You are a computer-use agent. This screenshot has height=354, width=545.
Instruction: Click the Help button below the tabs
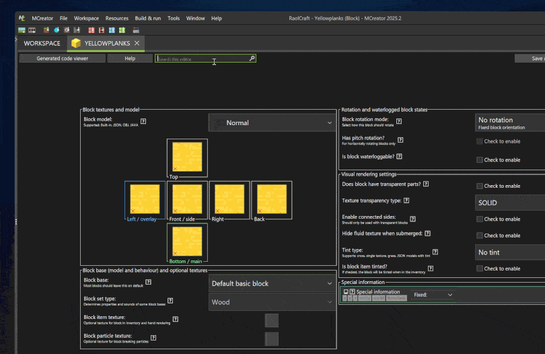130,59
